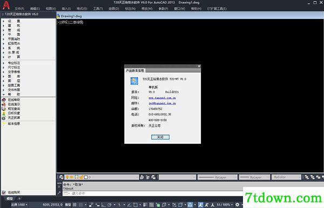The width and height of the screenshot is (324, 208).
Task: Click the command line input field
Action: coord(152,193)
